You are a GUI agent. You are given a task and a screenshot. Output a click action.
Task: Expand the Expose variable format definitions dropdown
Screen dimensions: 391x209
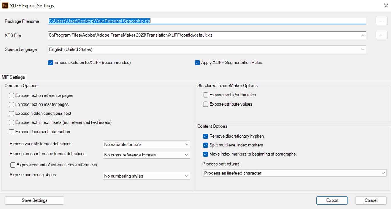click(x=186, y=144)
